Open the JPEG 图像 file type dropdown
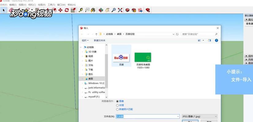The width and height of the screenshot is (253, 122). 199,117
